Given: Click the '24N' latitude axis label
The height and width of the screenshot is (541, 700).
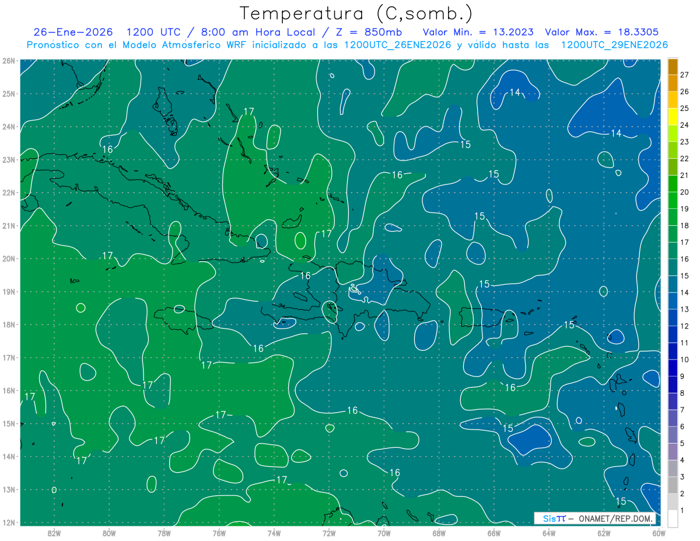Looking at the screenshot, I should point(8,127).
